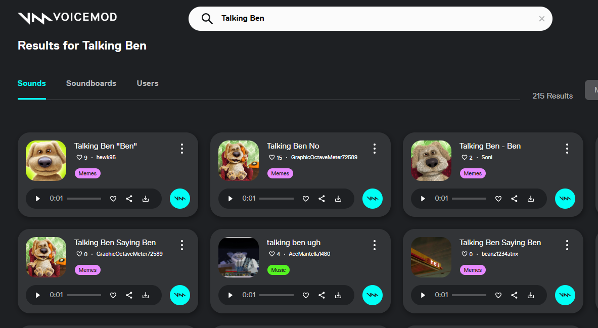Share the Talking Ben "Ben" sound

click(129, 199)
